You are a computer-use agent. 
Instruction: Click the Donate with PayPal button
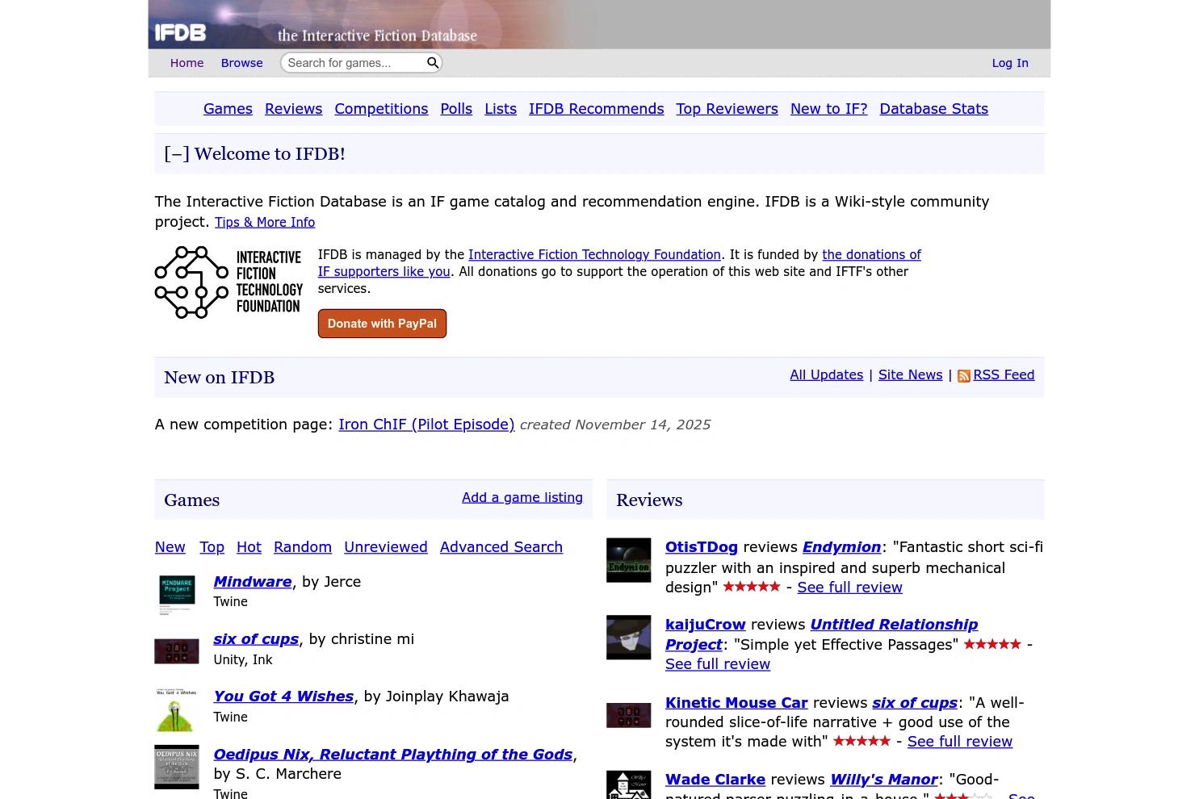click(382, 324)
